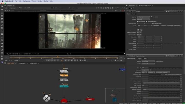Open velocity channel dropdown
This screenshot has height=104, width=185.
pos(161,98)
